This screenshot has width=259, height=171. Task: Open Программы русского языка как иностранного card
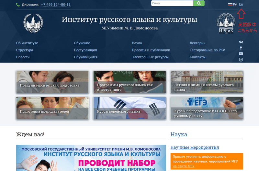[129, 82]
